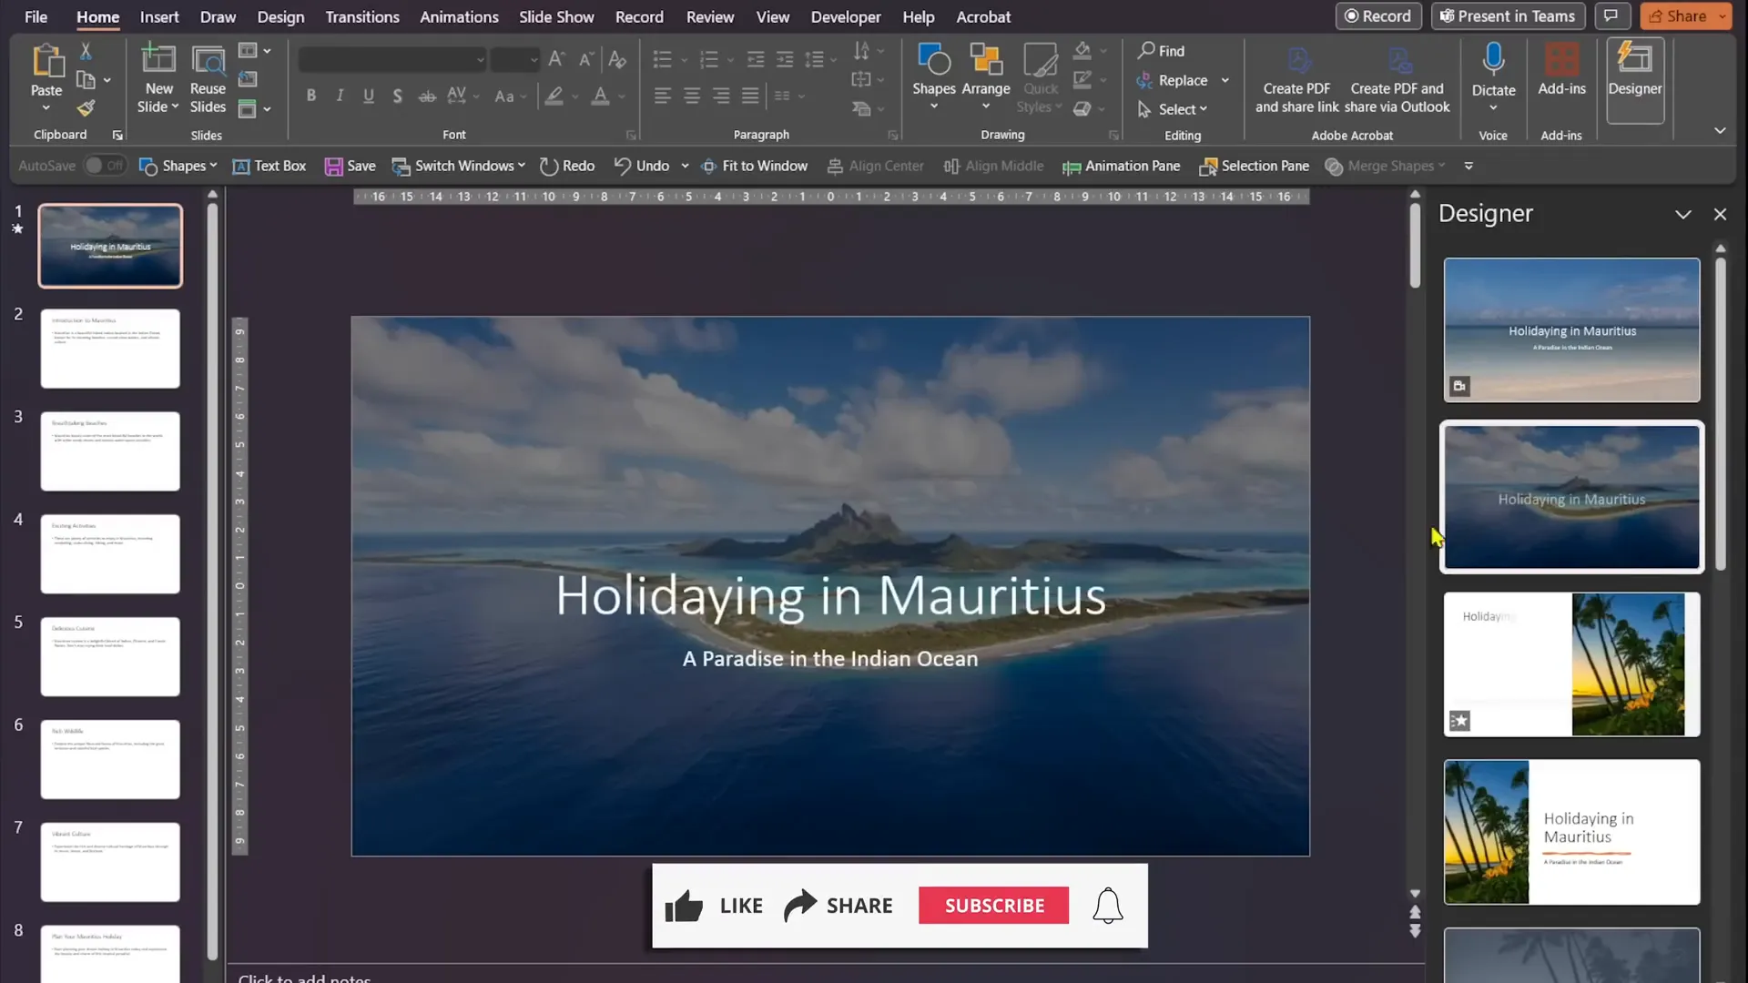Open the Animation Pane

[1121, 166]
